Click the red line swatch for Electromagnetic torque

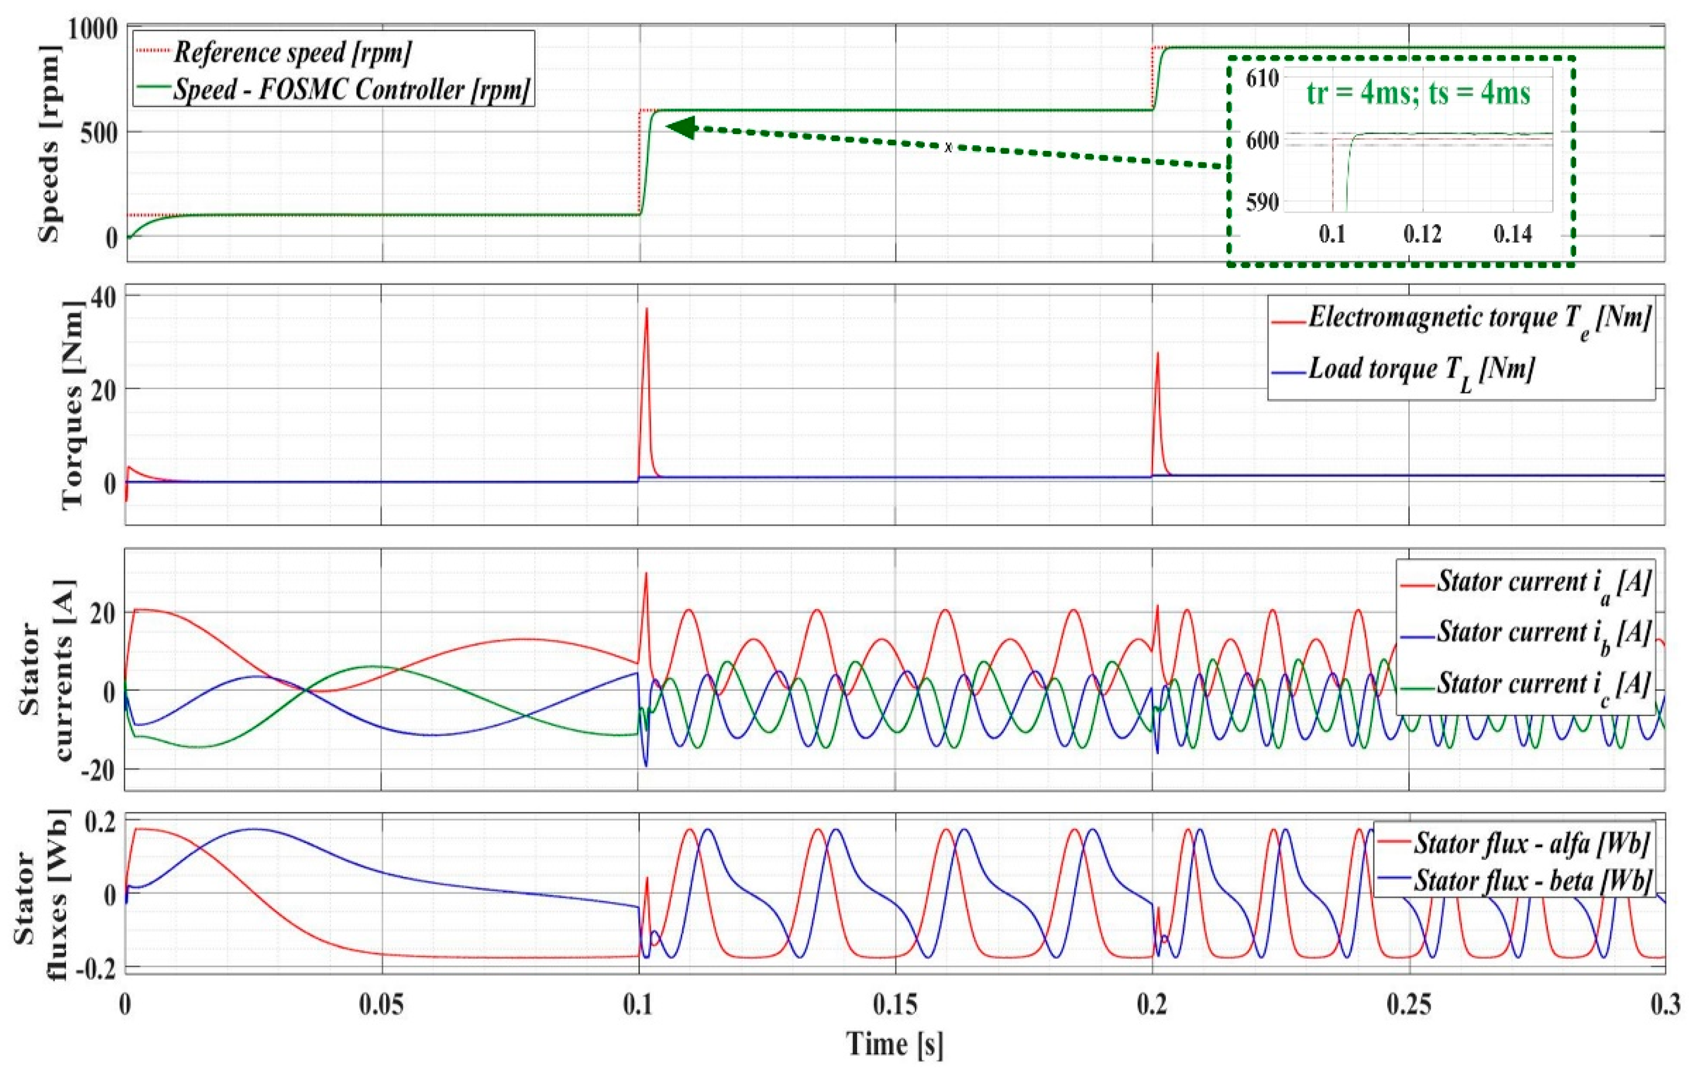pos(1289,322)
